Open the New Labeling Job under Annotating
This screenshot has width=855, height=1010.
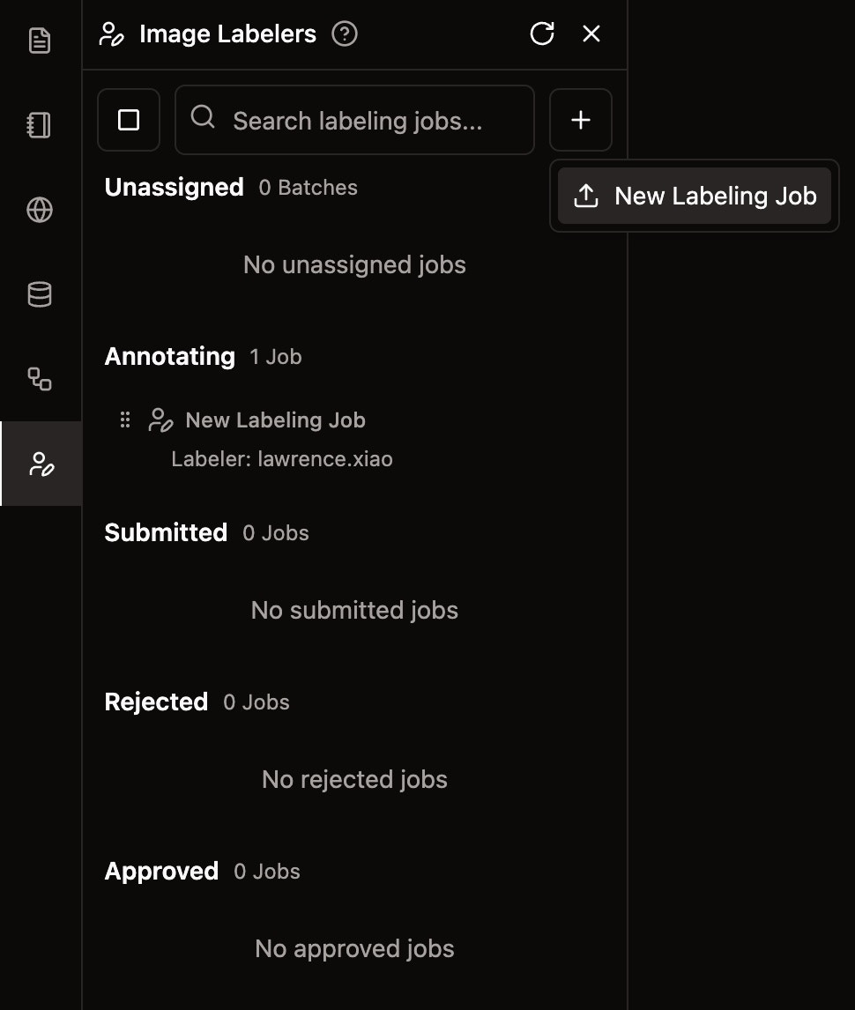[x=275, y=420]
